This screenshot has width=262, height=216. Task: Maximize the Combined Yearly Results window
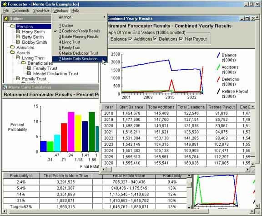tap(247, 18)
